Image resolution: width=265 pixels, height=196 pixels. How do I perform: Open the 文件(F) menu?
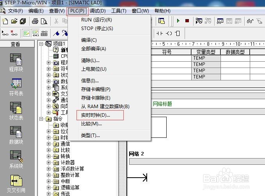[15, 11]
